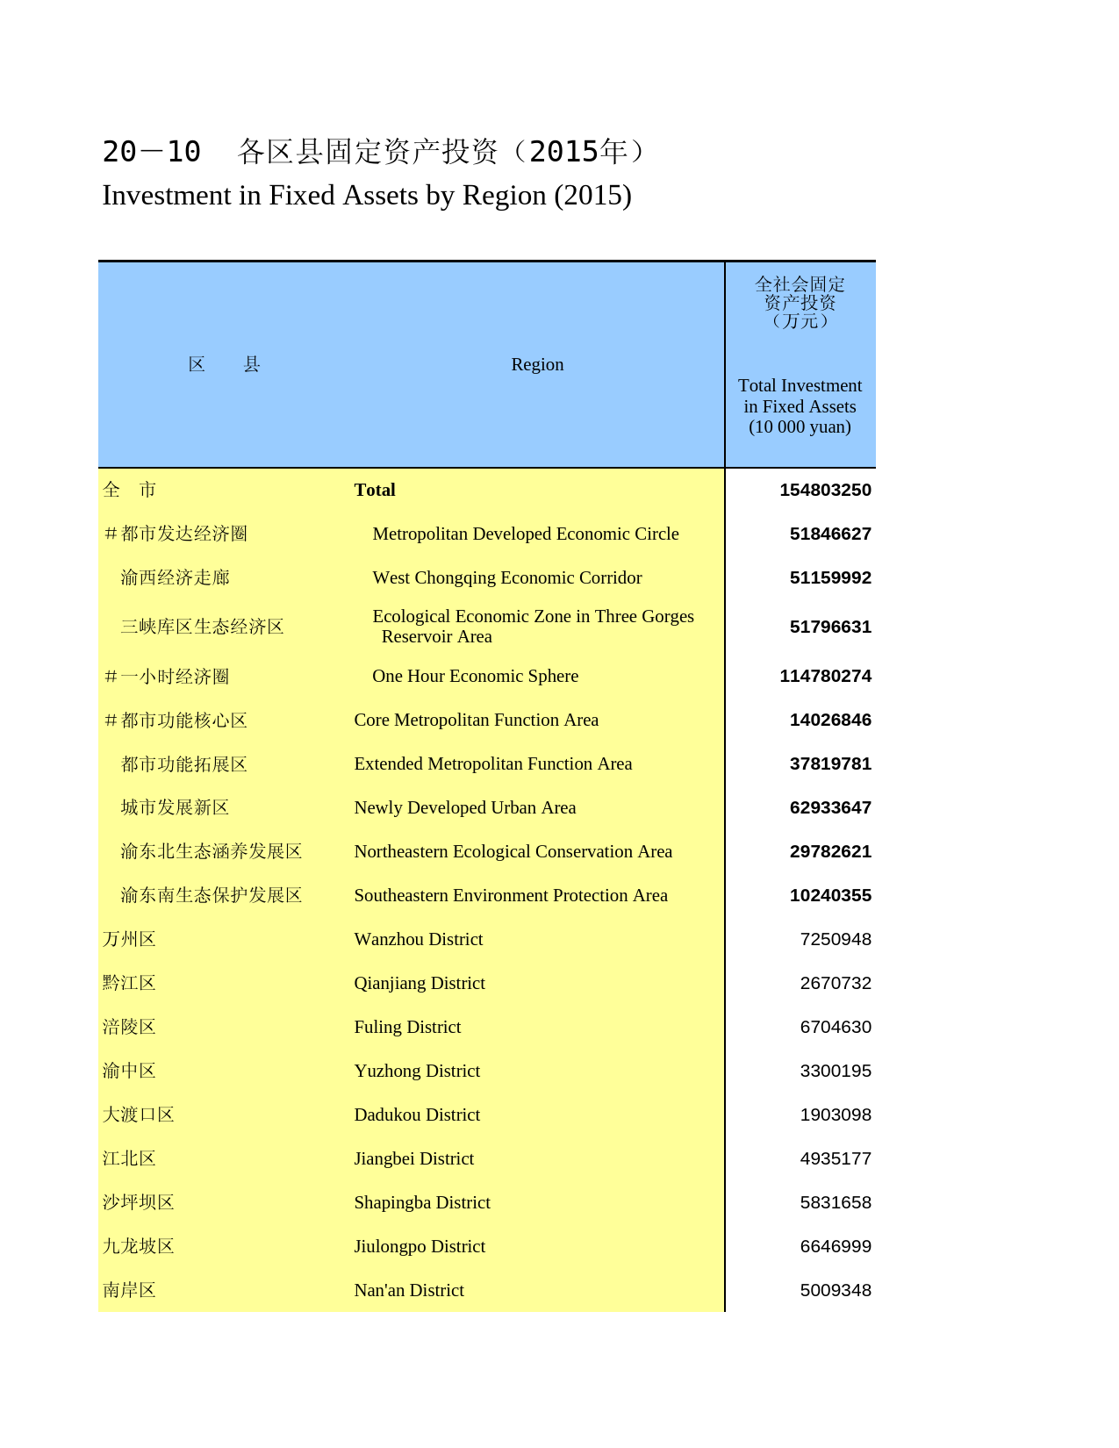Click West Chongqing Economic Corridor row label

pyautogui.click(x=506, y=577)
